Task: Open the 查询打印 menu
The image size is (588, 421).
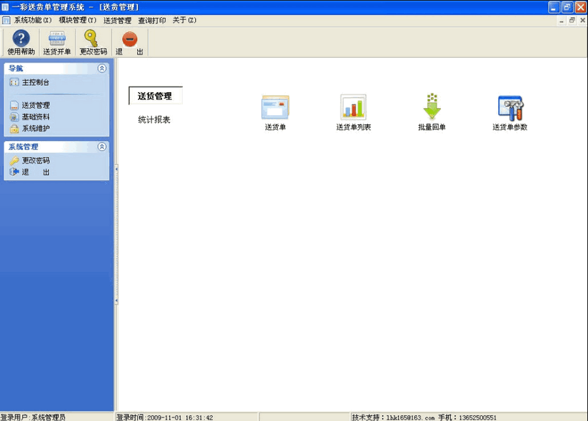Action: pyautogui.click(x=150, y=20)
